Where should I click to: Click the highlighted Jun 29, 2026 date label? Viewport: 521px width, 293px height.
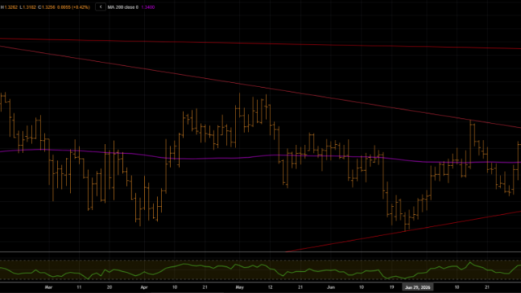point(418,287)
